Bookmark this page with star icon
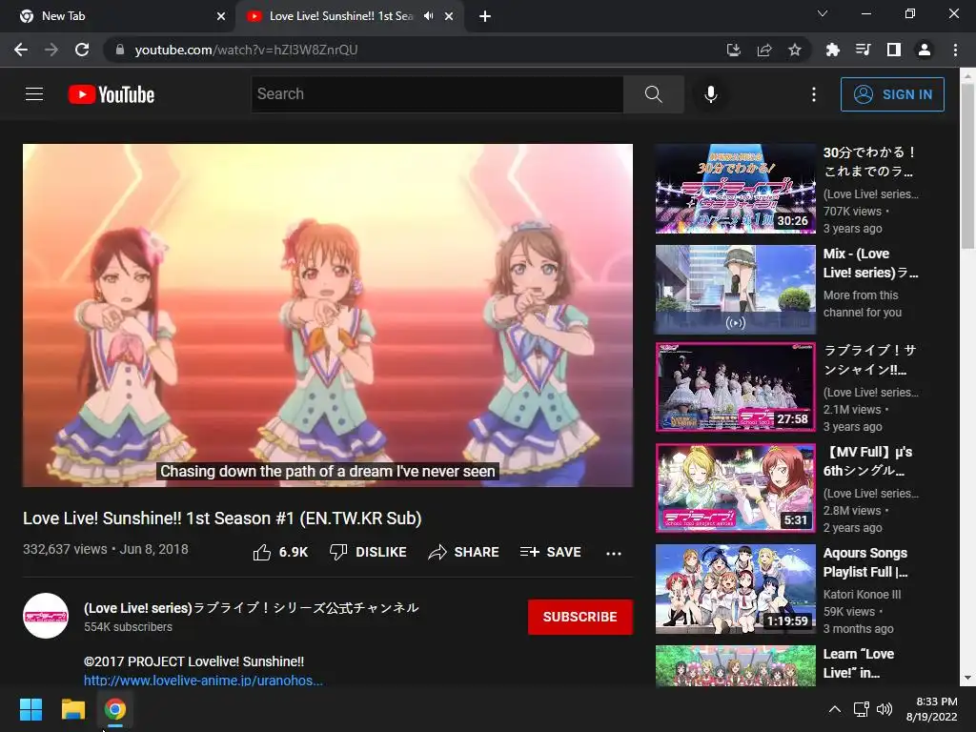Image resolution: width=976 pixels, height=732 pixels. [x=795, y=50]
